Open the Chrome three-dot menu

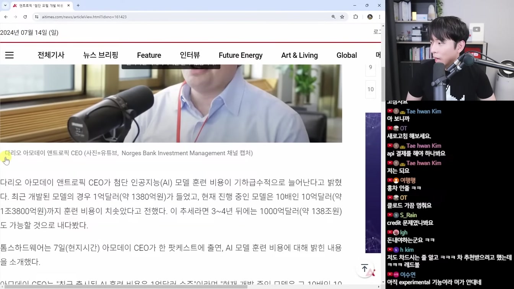(379, 17)
